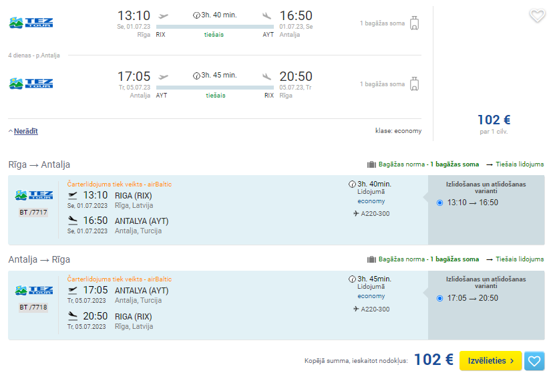Click the outbound flight duration bar
The image size is (551, 381).
point(214,27)
